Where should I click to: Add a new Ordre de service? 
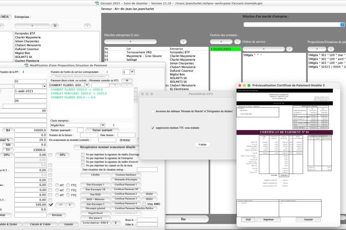(x=263, y=49)
